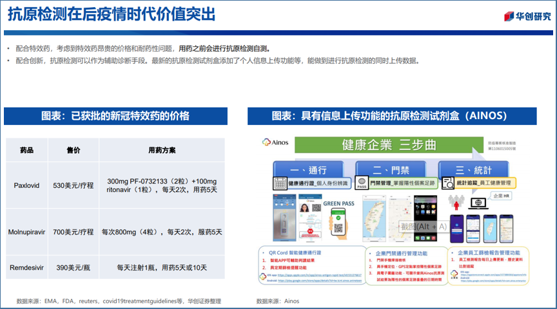Click the document search icon beside 統計追蹤
This screenshot has width=557, height=309.
(448, 183)
